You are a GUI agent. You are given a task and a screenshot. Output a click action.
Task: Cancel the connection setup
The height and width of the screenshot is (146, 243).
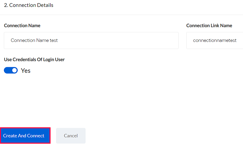coord(71,136)
